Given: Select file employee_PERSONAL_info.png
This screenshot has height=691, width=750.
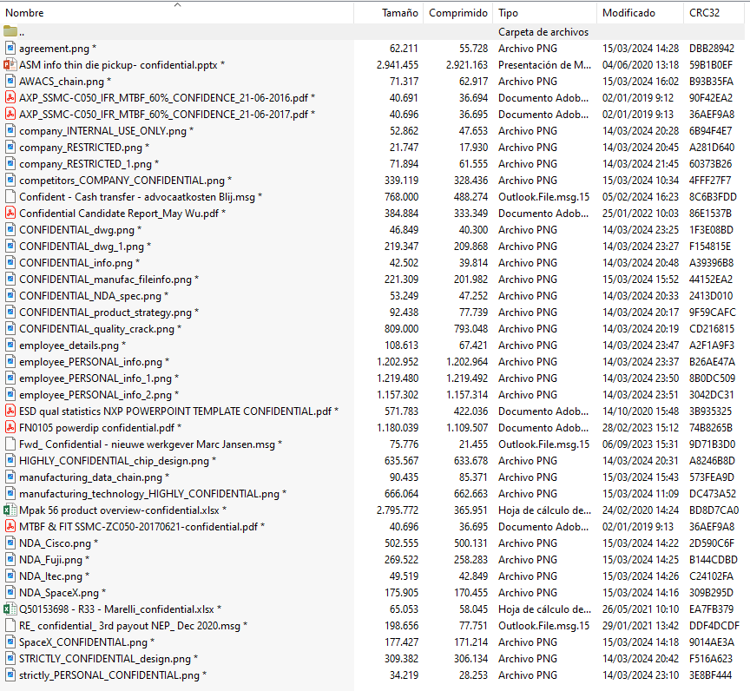Looking at the screenshot, I should [x=90, y=361].
